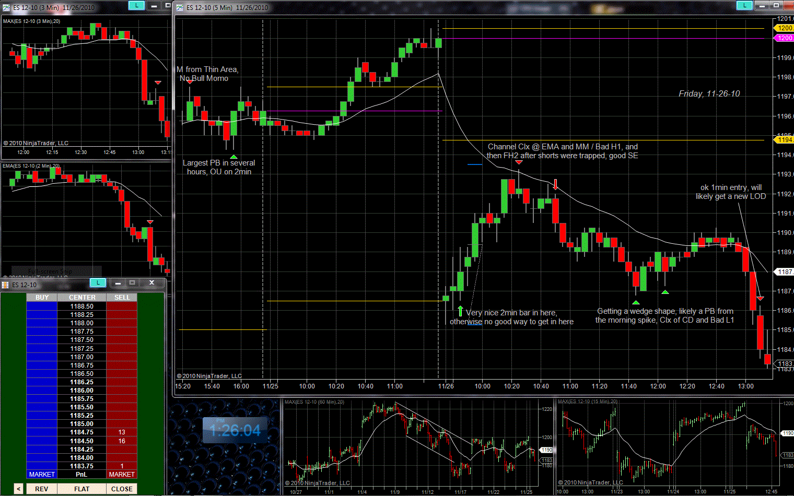Click the yellow 1200 price marker tag
The image size is (794, 496).
pyautogui.click(x=784, y=28)
